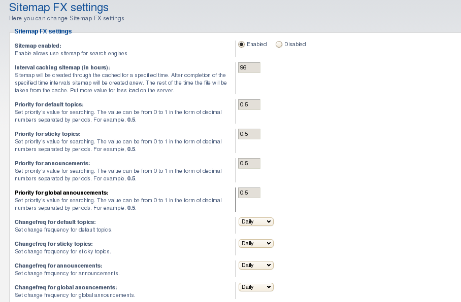461x302 pixels.
Task: Click the large Sitemap FX settings page title
Action: click(59, 7)
